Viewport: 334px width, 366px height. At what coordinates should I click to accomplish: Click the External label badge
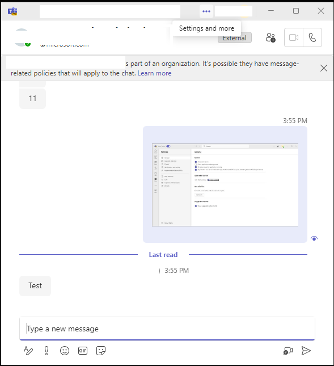[235, 38]
